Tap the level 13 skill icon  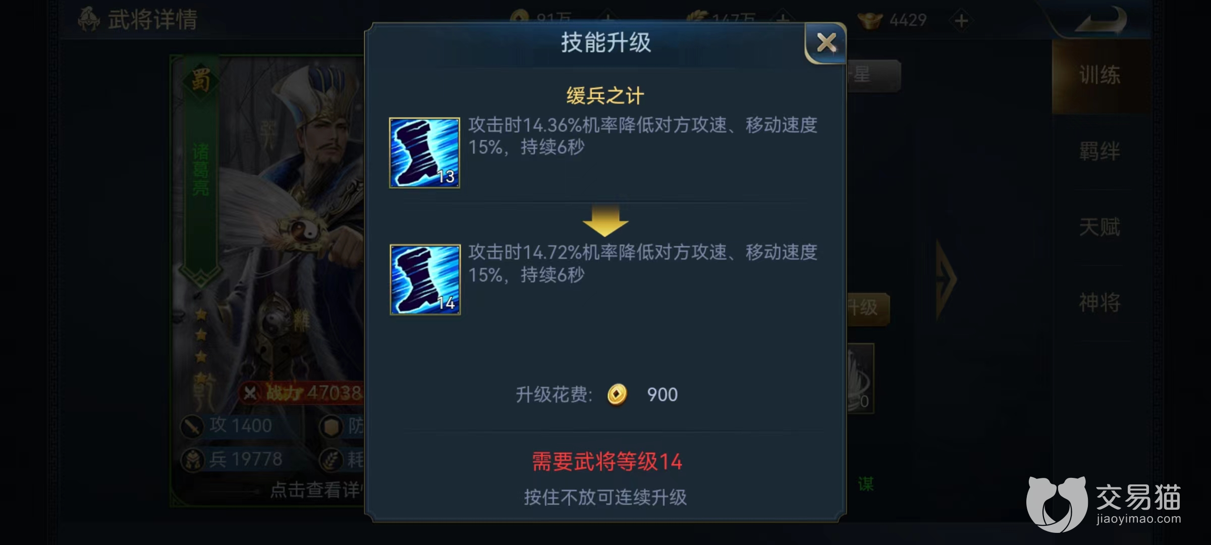(x=424, y=153)
